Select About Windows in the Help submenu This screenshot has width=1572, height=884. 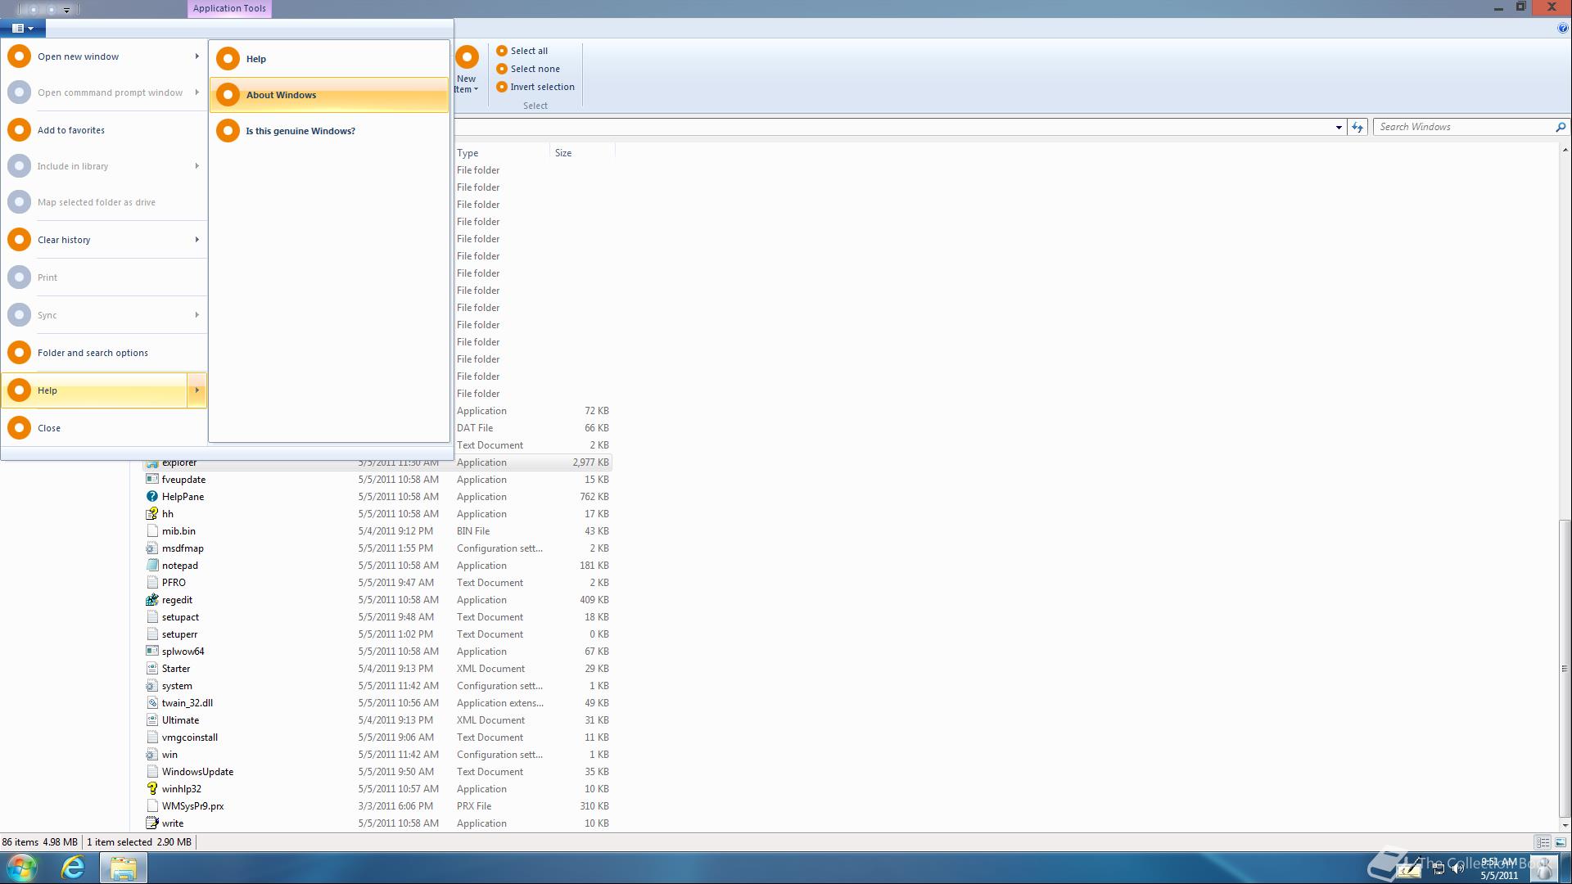329,95
